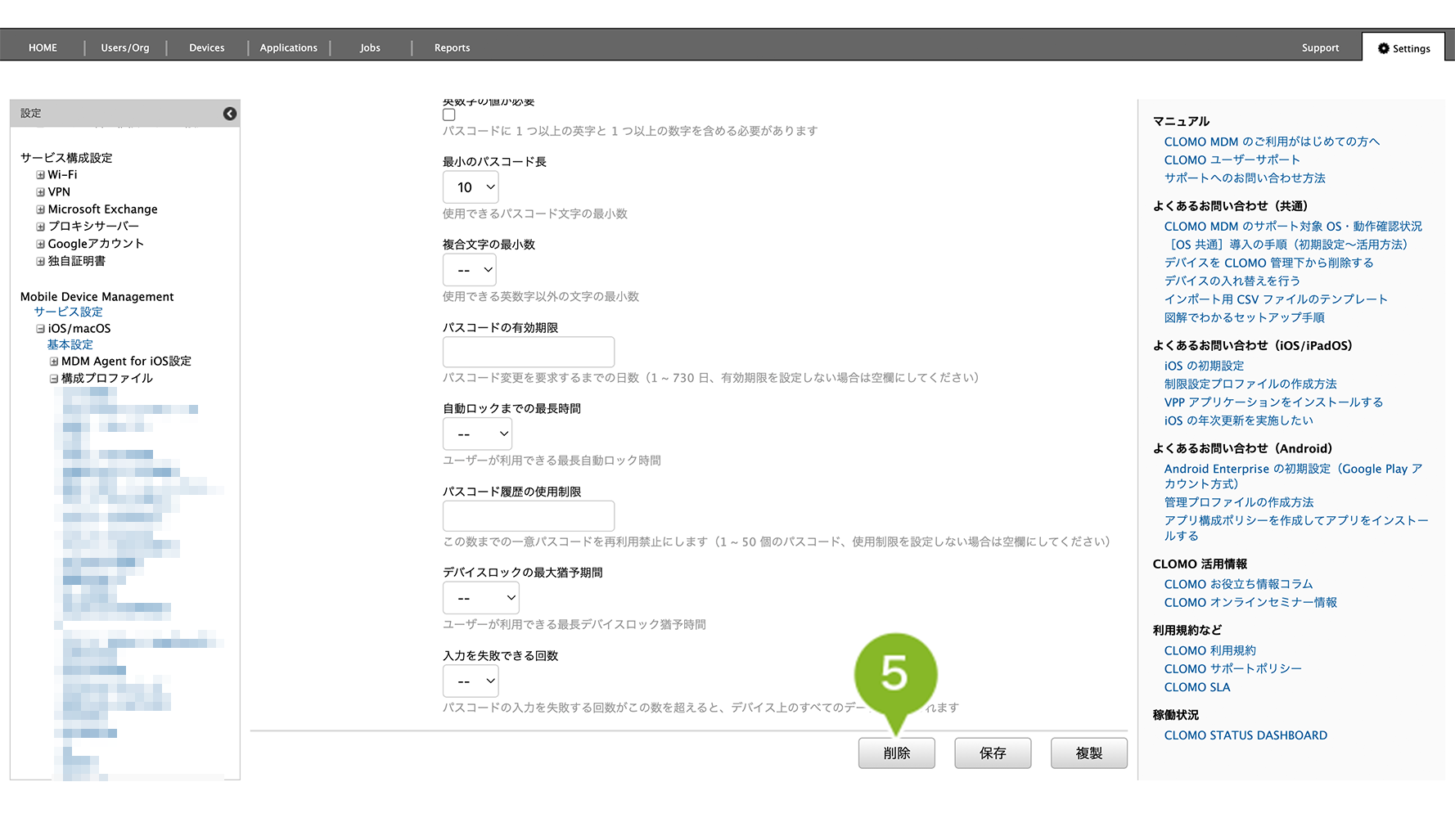Open the 自動ロックまでの最長時間 dropdown
Viewport: 1455px width, 818px height.
point(477,434)
